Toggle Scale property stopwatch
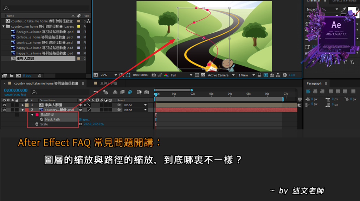 (37, 124)
